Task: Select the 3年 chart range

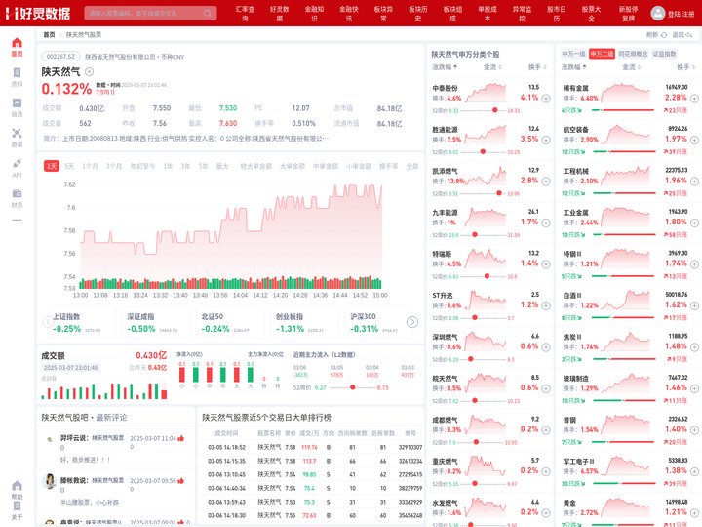Action: tap(185, 166)
